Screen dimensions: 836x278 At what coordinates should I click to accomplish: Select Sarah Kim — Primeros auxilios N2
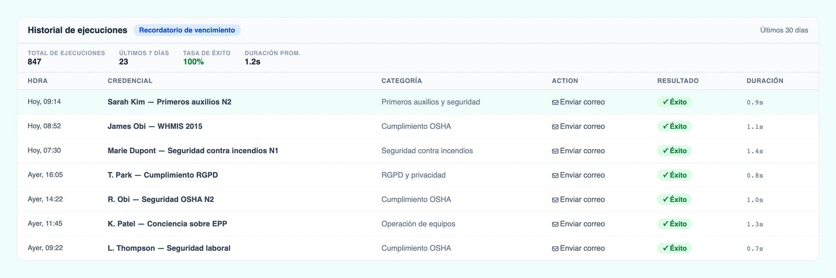point(170,102)
